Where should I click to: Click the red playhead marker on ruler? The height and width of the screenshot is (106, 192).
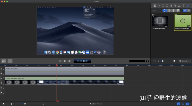tap(57, 65)
